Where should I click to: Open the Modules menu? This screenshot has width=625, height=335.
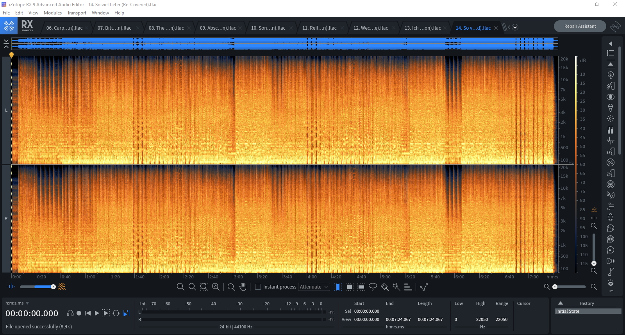(52, 13)
